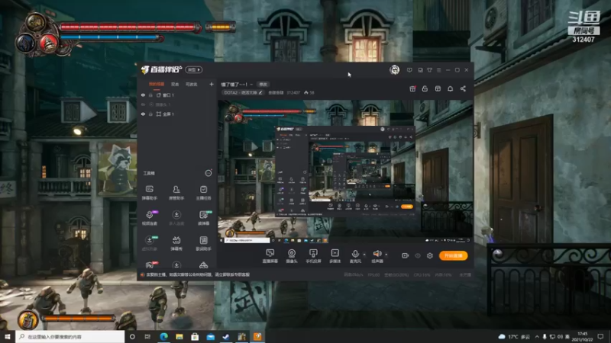Open the 弹幕秀 tool
Screen dimensions: 611x343
[176, 243]
